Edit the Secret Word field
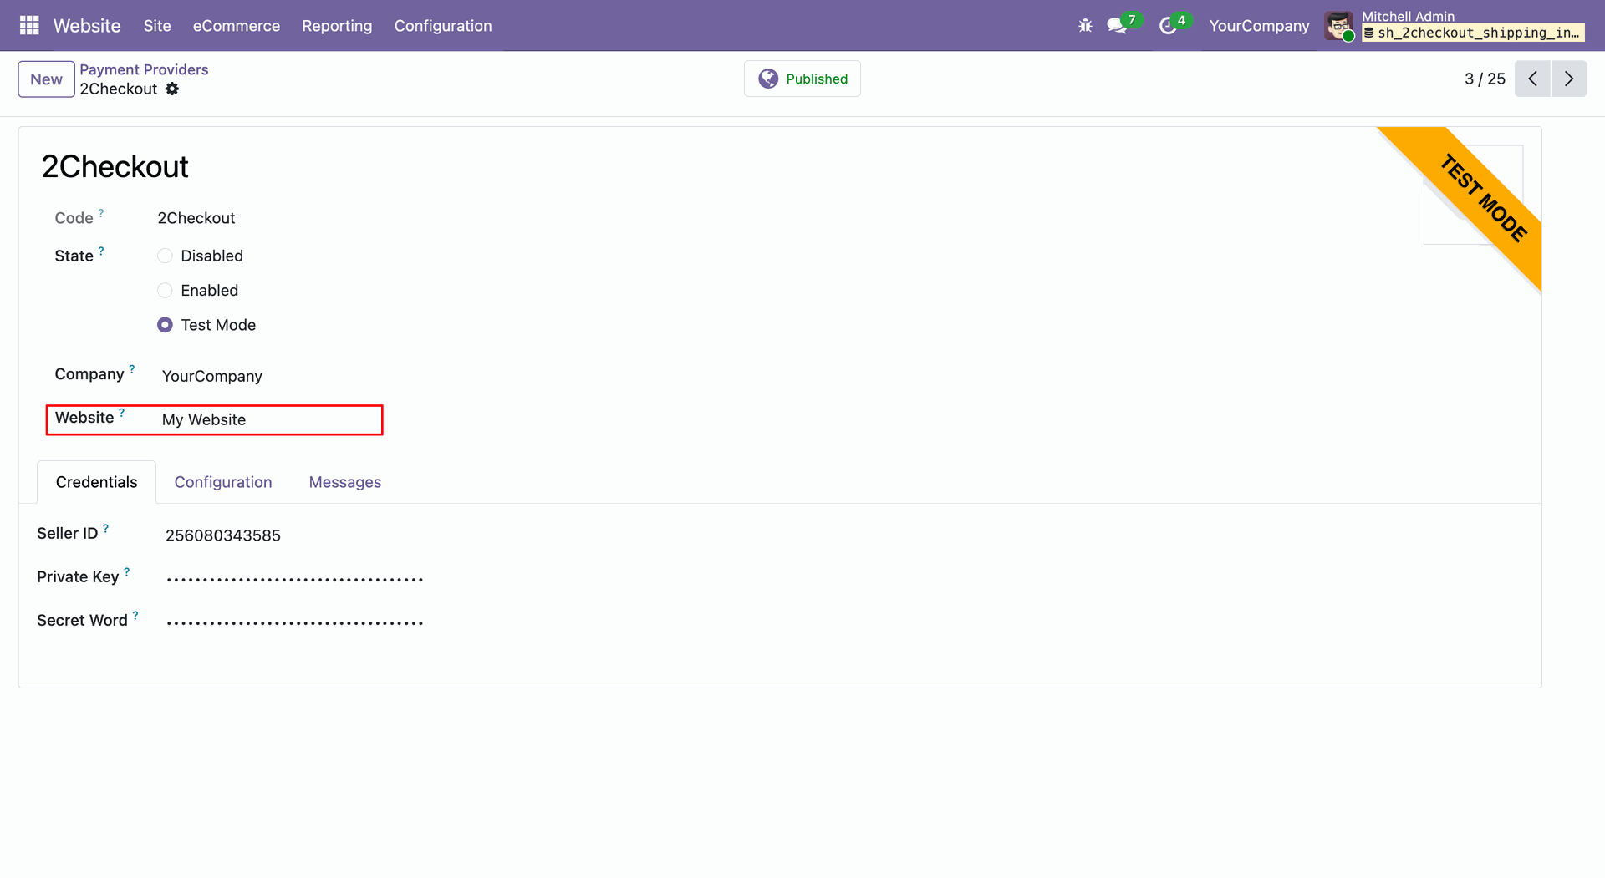1605x878 pixels. pyautogui.click(x=294, y=622)
